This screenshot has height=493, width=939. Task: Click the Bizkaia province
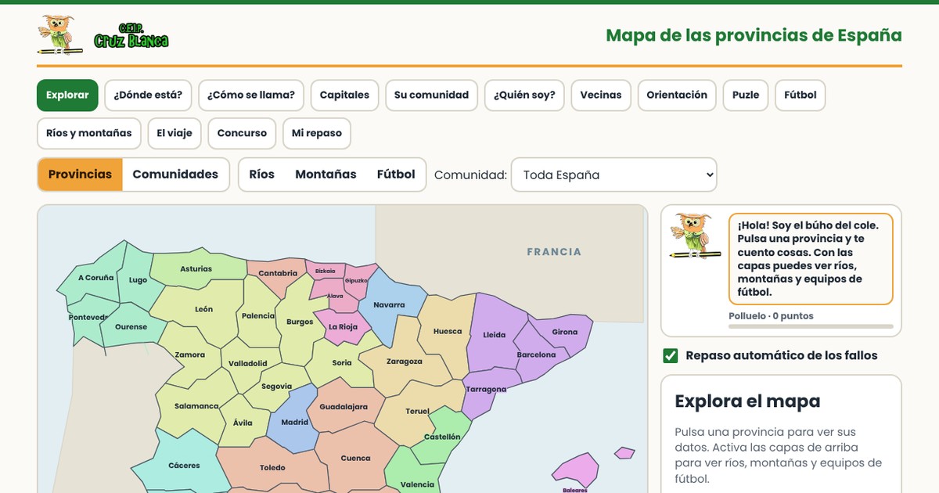tap(325, 272)
